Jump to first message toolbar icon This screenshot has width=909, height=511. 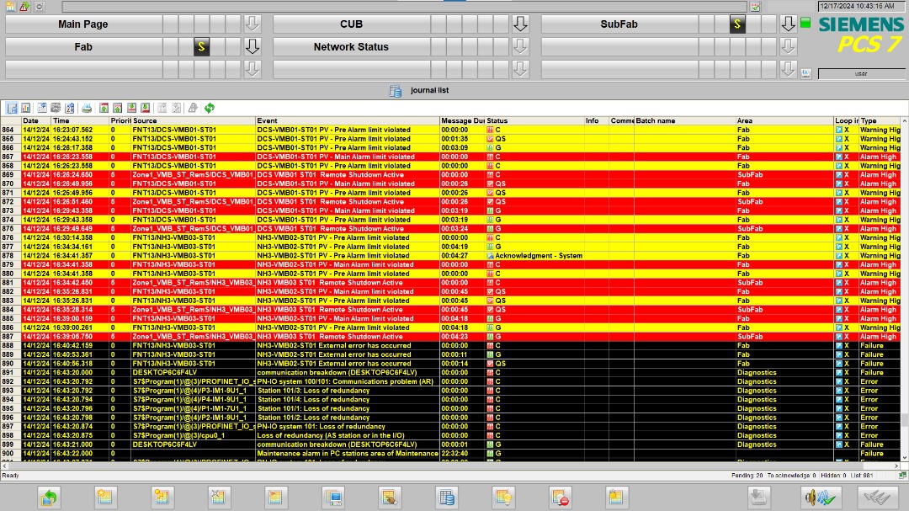104,108
